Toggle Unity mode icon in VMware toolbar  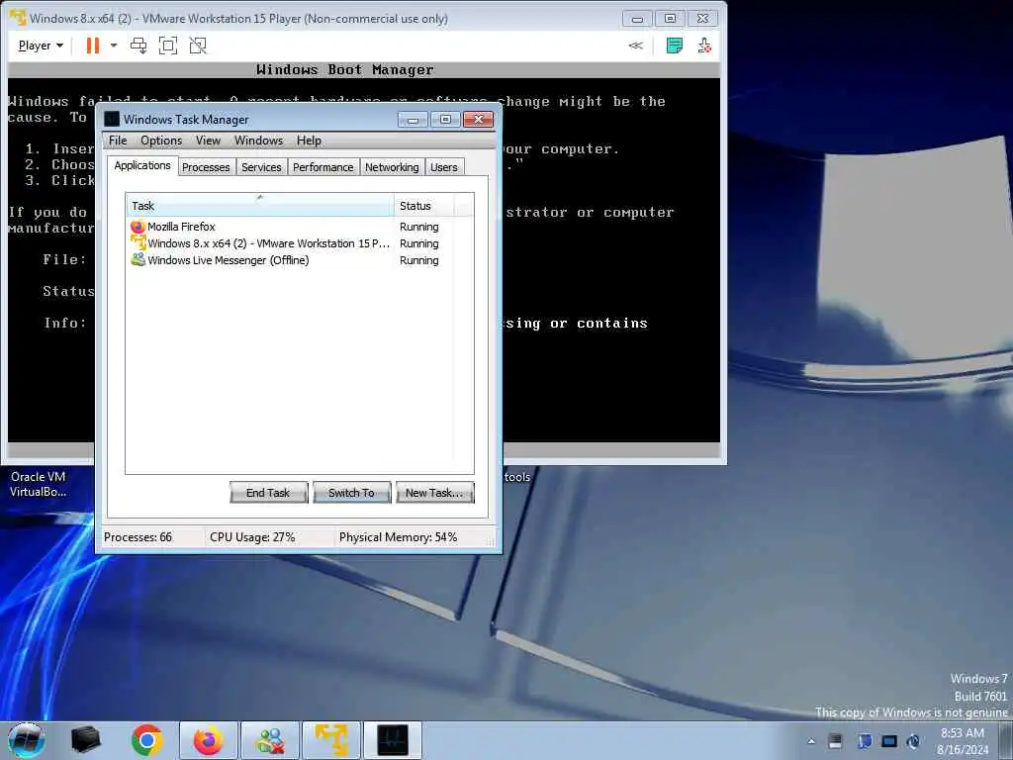point(198,46)
